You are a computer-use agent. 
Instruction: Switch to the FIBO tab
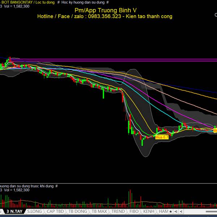[134, 211]
